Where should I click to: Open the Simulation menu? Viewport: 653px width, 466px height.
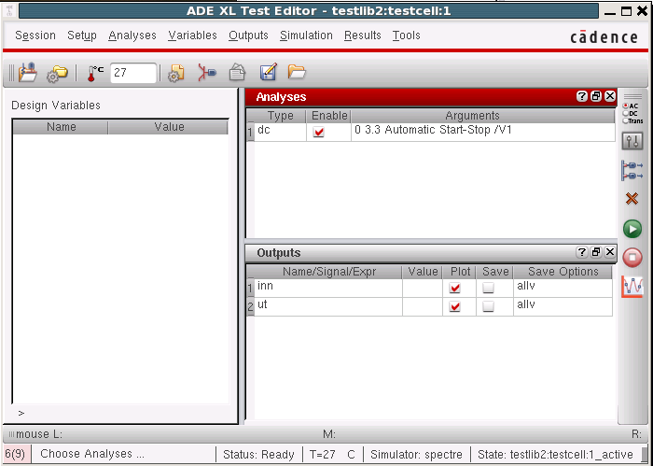[306, 35]
